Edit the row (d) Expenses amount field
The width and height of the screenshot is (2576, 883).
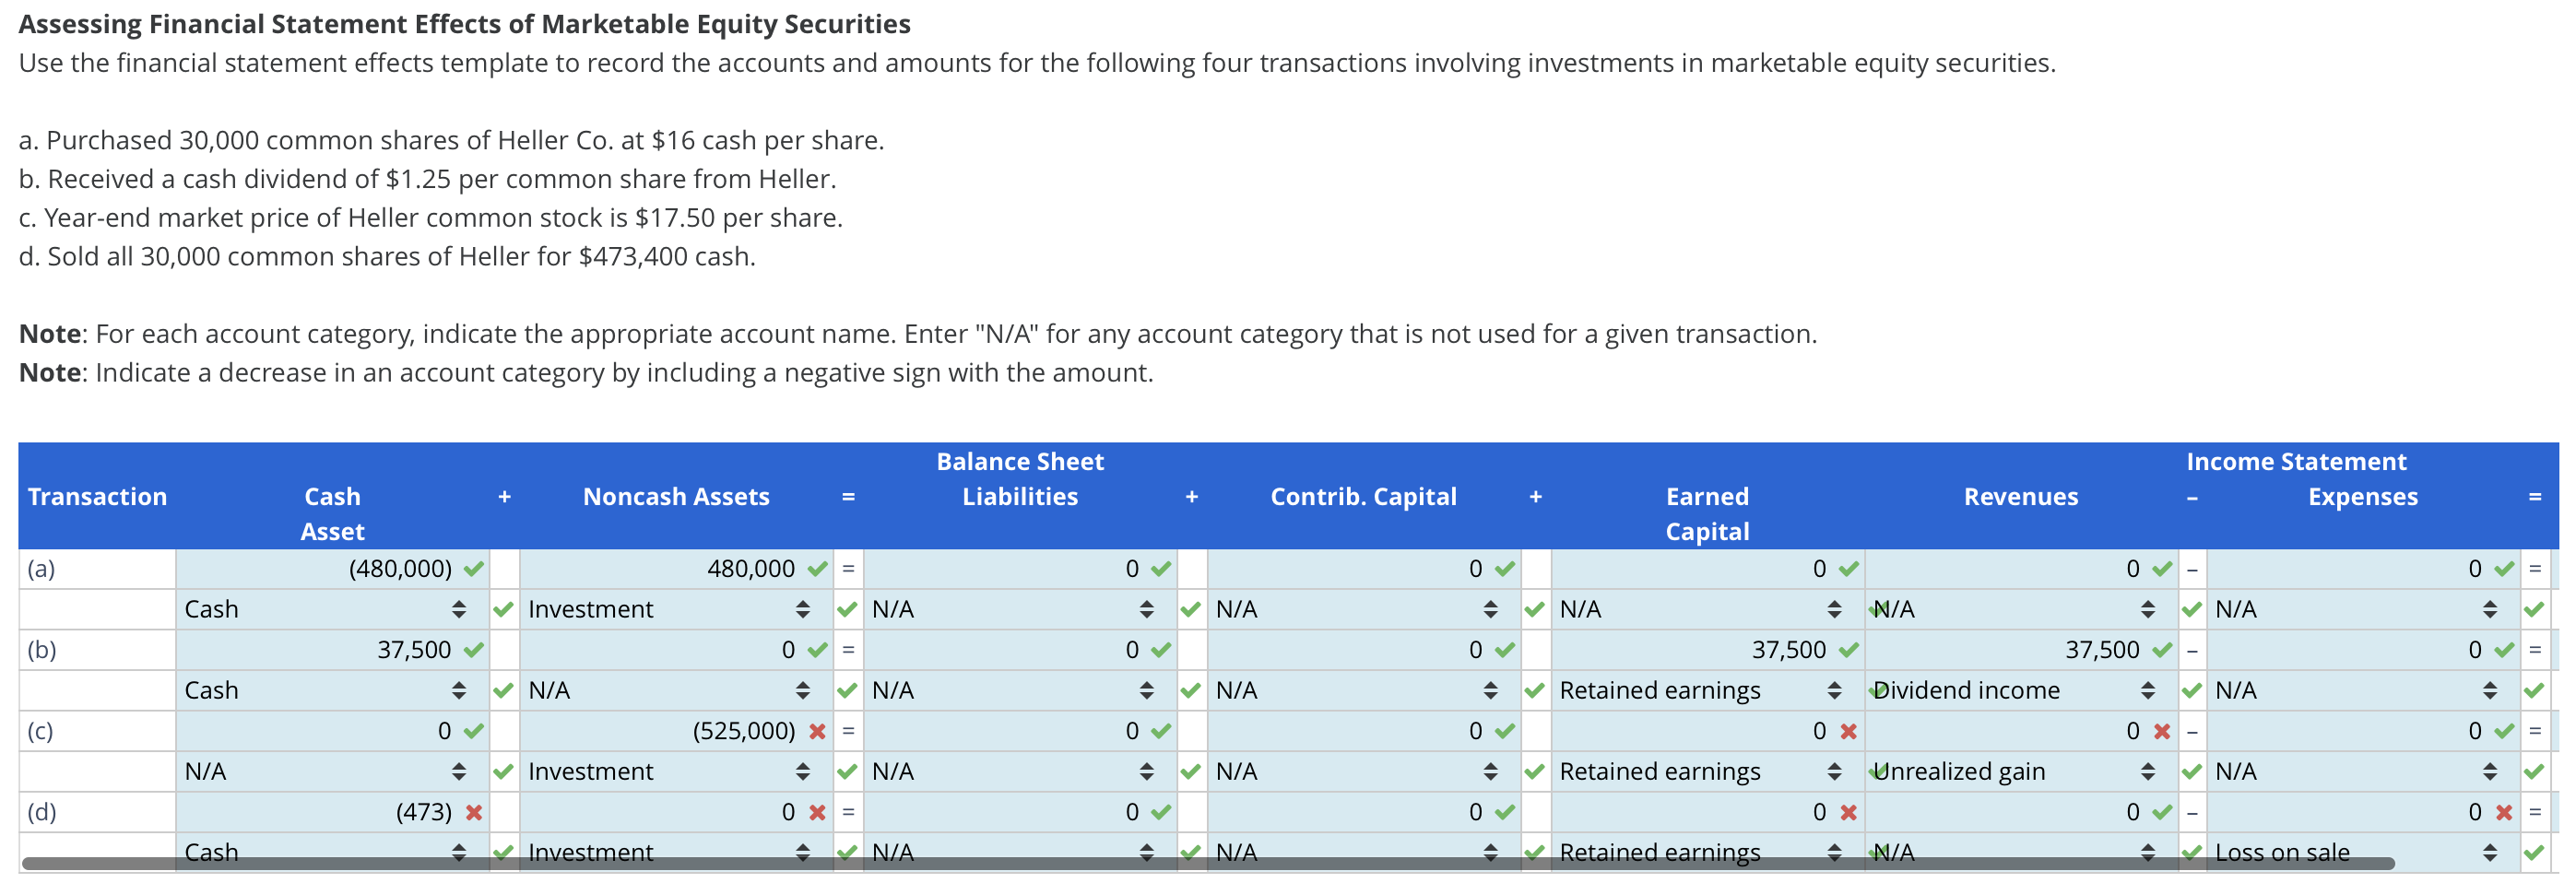pyautogui.click(x=2364, y=812)
